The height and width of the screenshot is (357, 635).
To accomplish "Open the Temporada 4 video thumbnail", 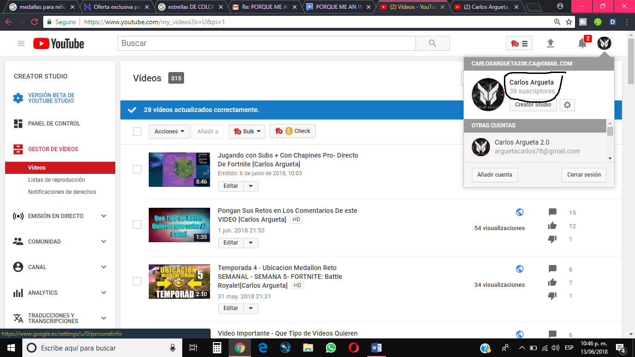I will (x=179, y=281).
